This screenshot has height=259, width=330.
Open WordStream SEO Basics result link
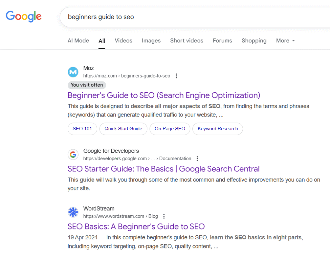[136, 227]
